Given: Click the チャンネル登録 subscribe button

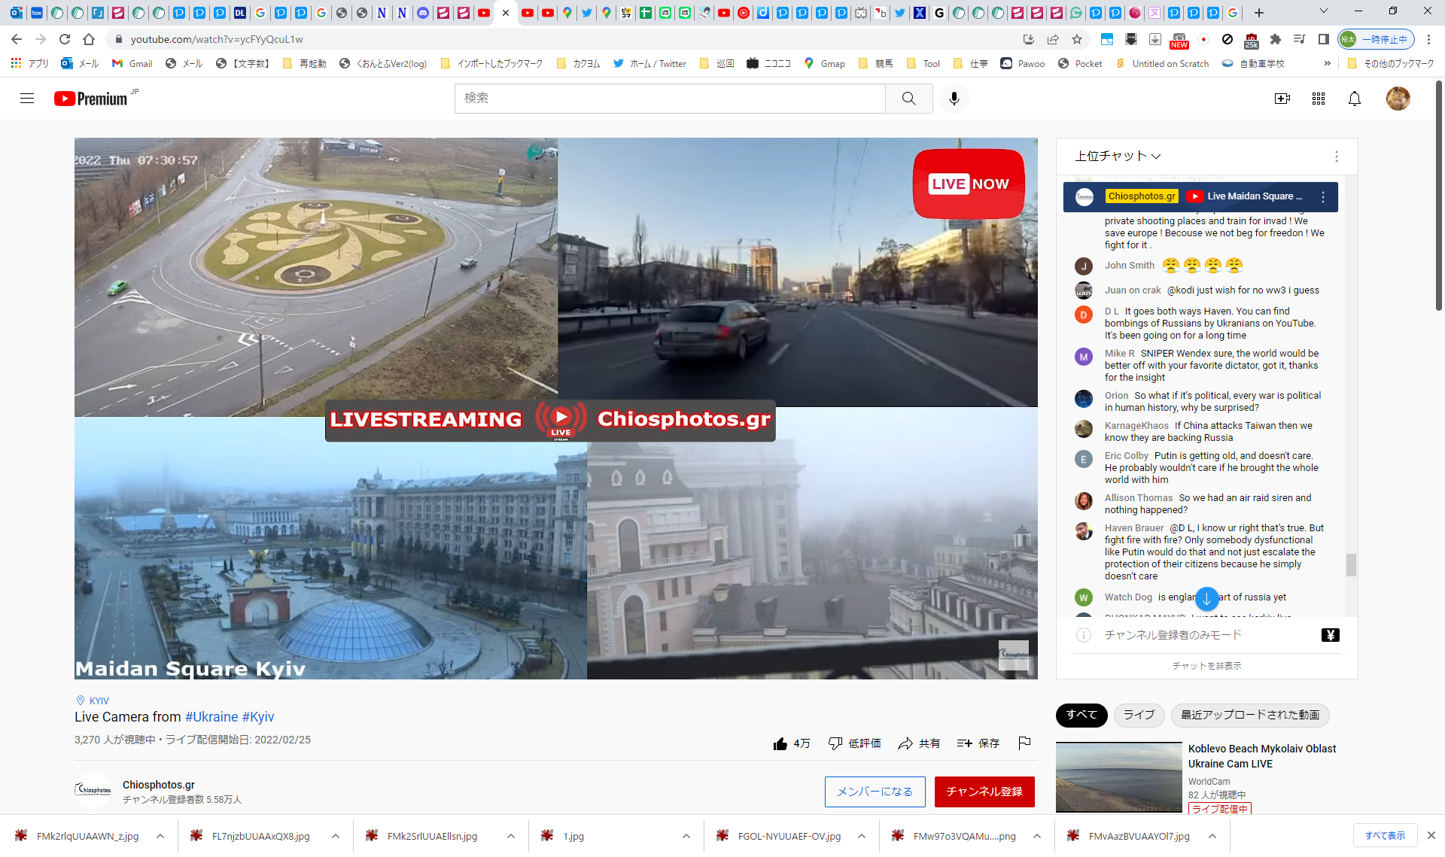Looking at the screenshot, I should [984, 792].
